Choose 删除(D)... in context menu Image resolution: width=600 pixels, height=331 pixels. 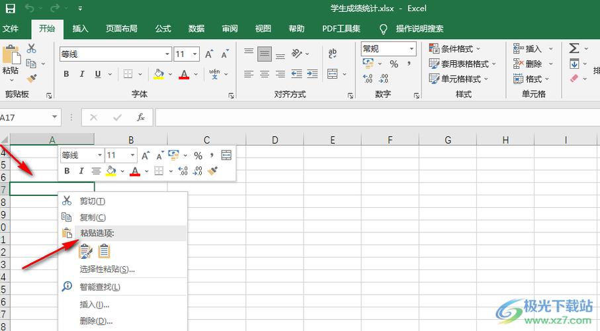click(122, 321)
